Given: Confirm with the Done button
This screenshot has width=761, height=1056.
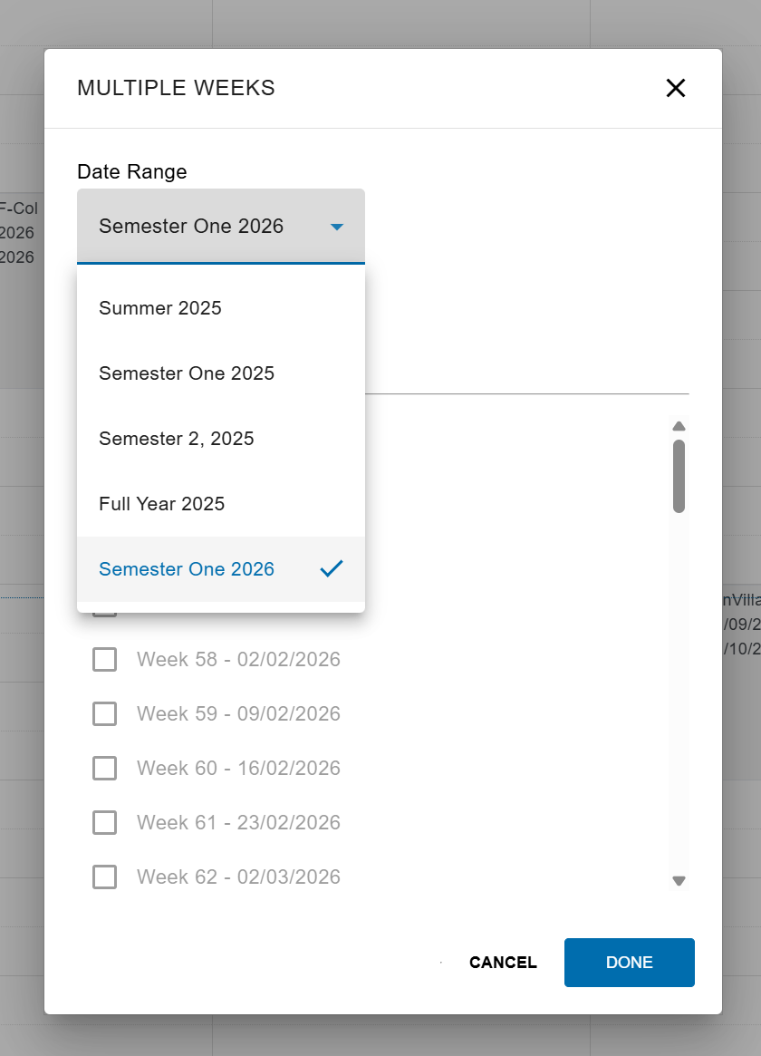Looking at the screenshot, I should coord(629,963).
